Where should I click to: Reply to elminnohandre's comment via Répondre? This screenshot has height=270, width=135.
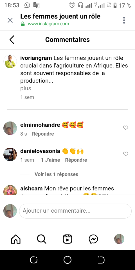[x=43, y=134]
